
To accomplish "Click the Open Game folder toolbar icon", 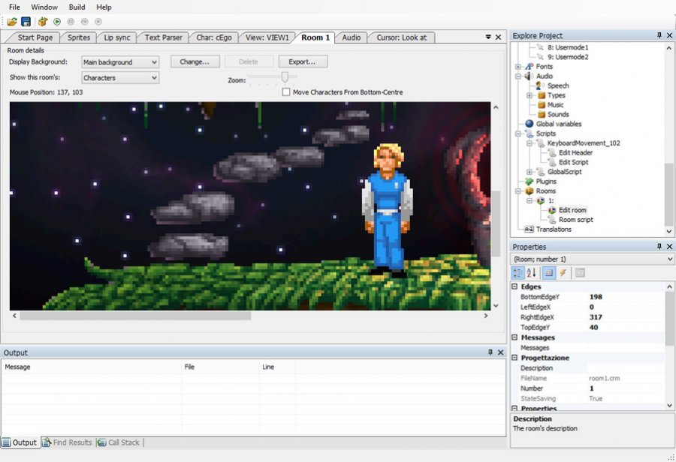I will pos(12,22).
